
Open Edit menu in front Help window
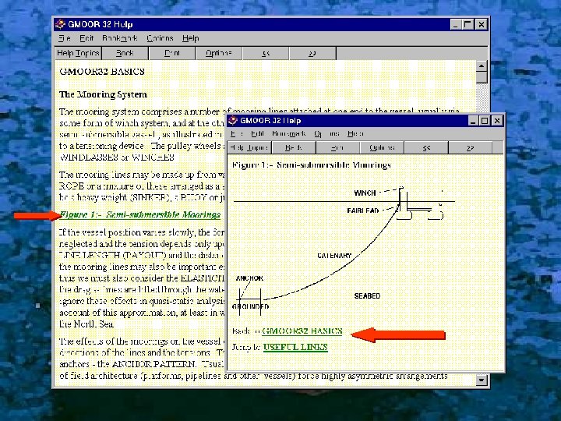pyautogui.click(x=257, y=133)
